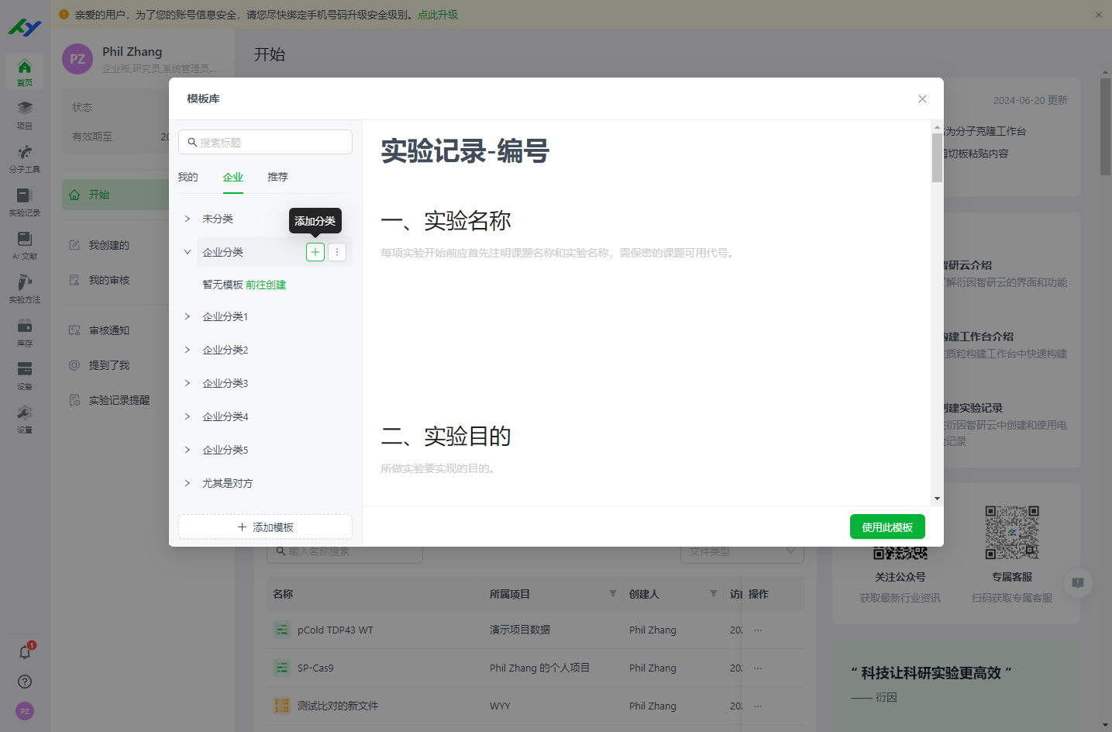Screen dimensions: 1112x732
Task: Open 分子工具 in the left sidebar
Action: pos(25,158)
